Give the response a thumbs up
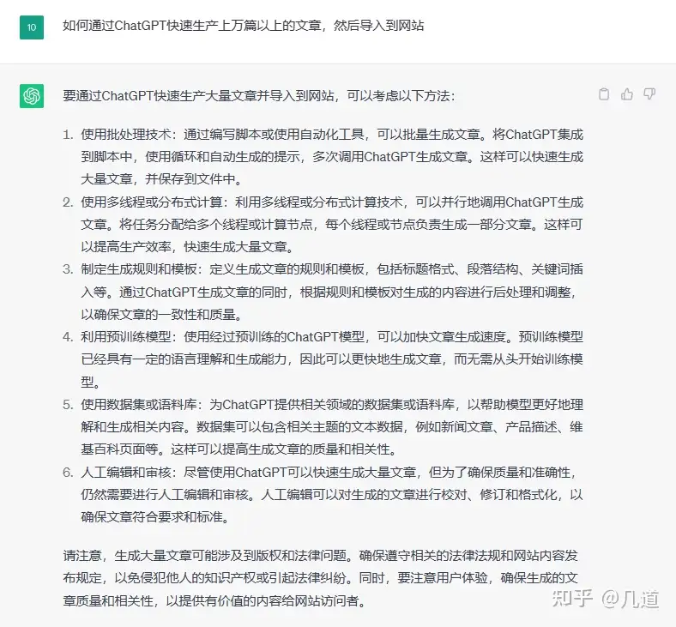The width and height of the screenshot is (676, 627). pyautogui.click(x=627, y=94)
